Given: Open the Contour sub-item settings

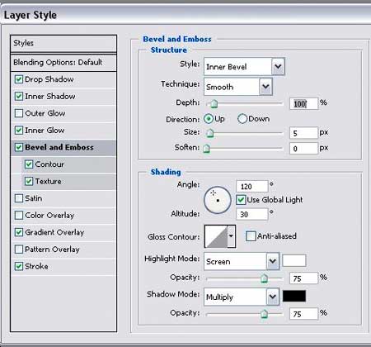Looking at the screenshot, I should [49, 164].
